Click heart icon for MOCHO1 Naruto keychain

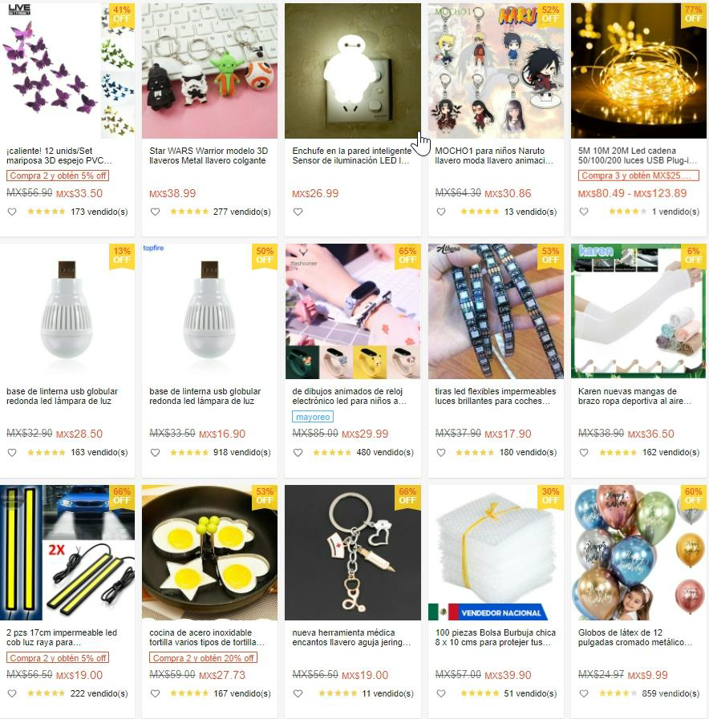441,212
